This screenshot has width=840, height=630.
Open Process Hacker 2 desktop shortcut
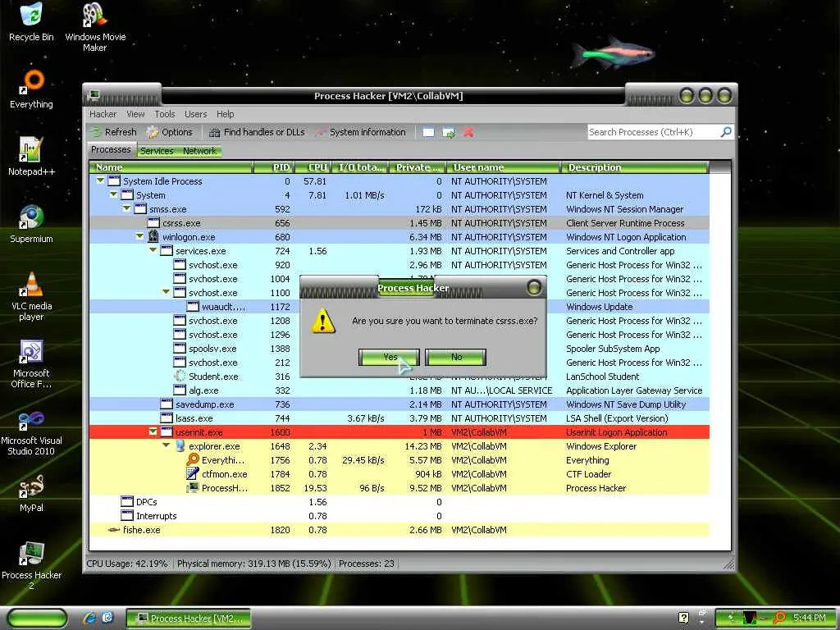pos(32,565)
